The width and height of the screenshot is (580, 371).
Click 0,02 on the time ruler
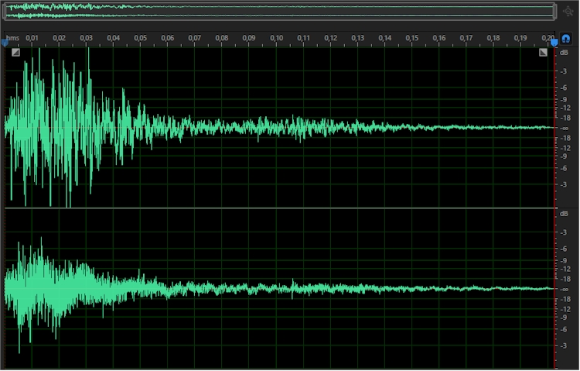tap(60, 38)
